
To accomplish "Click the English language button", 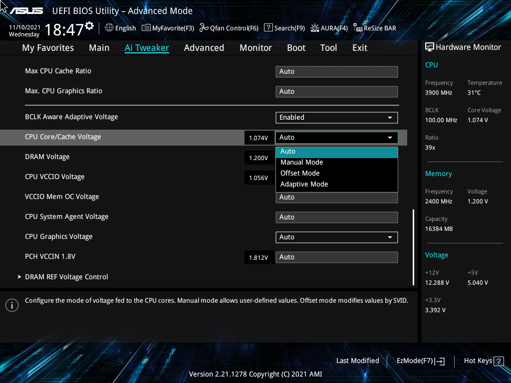I will click(121, 28).
